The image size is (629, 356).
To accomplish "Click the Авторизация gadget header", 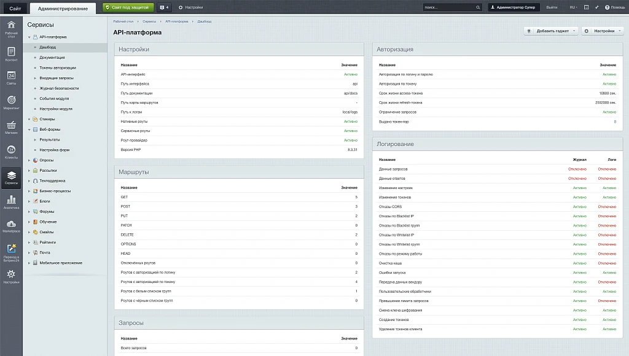I will (x=498, y=49).
